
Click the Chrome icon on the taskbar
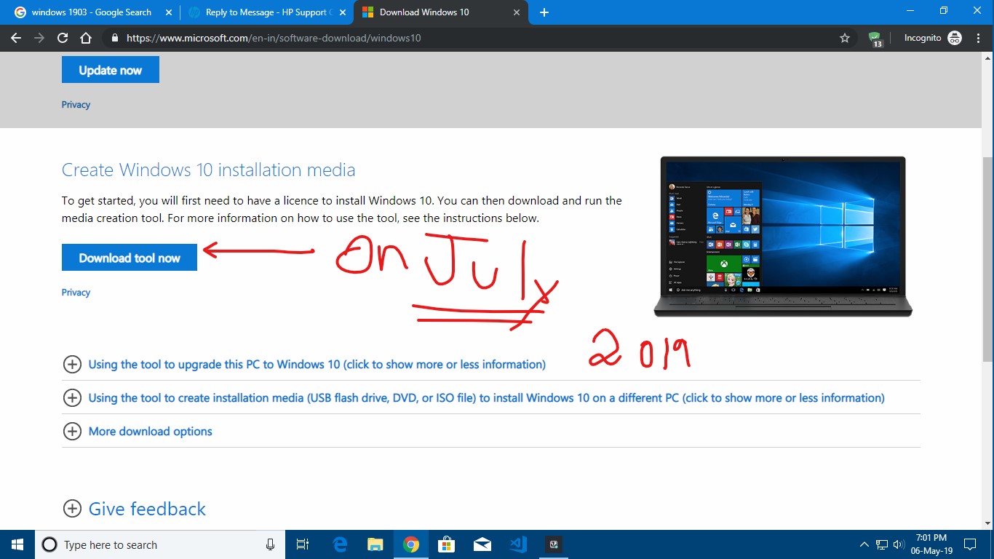point(411,544)
